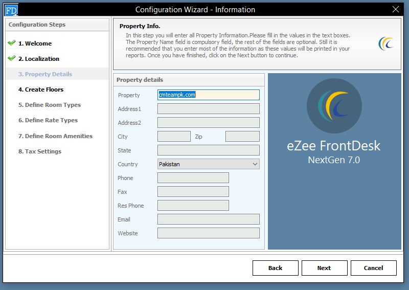Viewport: 409px width, 290px height.
Task: Focus the Property name field
Action: [209, 95]
